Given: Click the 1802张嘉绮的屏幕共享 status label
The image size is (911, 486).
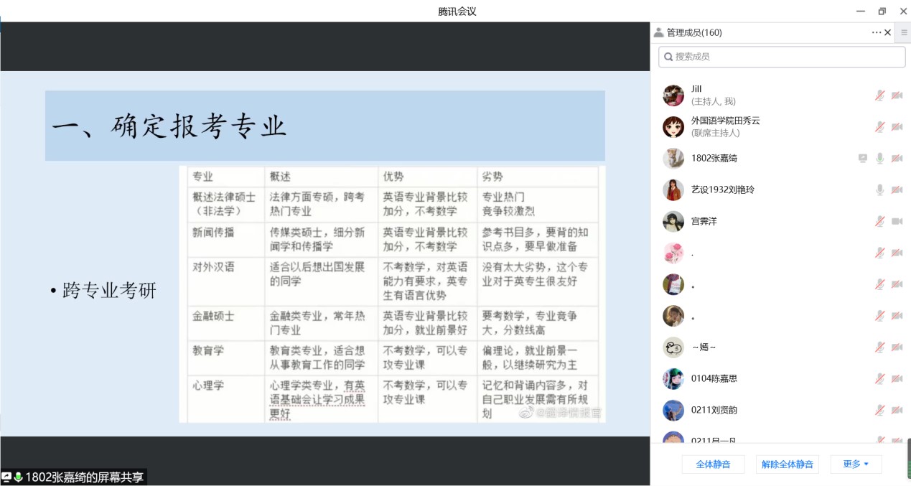Looking at the screenshot, I should tap(84, 477).
